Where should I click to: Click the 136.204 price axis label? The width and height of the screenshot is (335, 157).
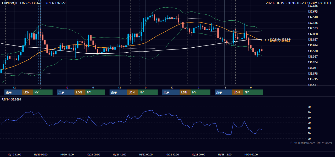coord(312,62)
